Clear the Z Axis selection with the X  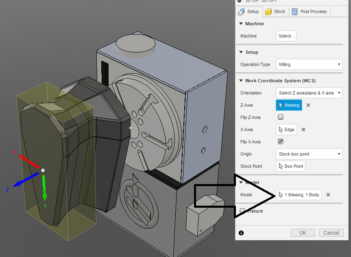tap(308, 105)
